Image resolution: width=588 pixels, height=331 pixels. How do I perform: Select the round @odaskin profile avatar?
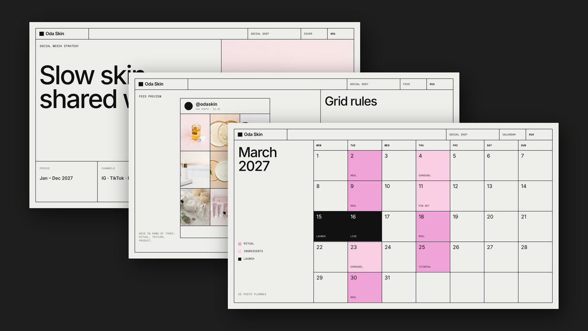[x=189, y=106]
